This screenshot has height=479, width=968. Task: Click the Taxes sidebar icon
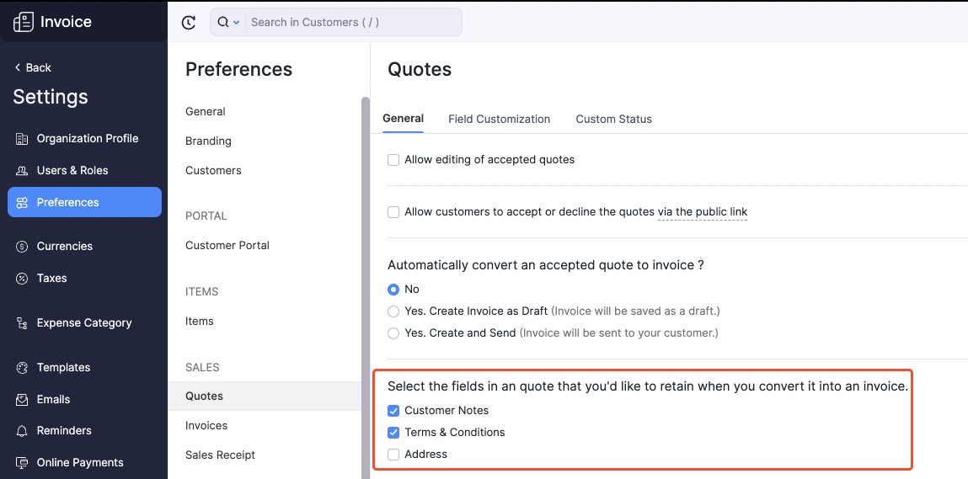tap(22, 279)
